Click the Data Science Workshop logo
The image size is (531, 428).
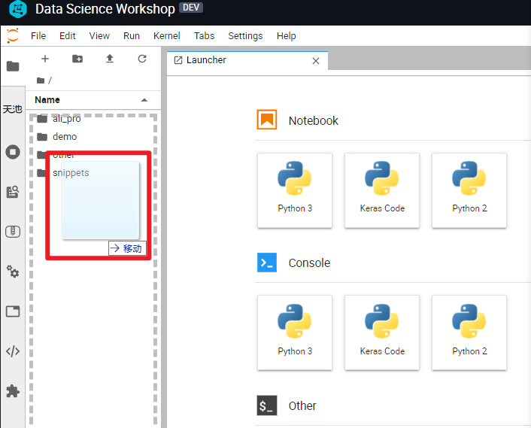[x=17, y=9]
